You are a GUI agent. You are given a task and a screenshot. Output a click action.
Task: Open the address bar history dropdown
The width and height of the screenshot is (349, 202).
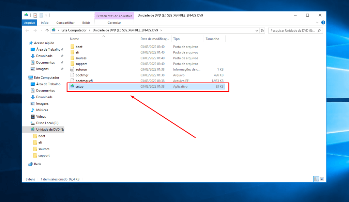257,31
